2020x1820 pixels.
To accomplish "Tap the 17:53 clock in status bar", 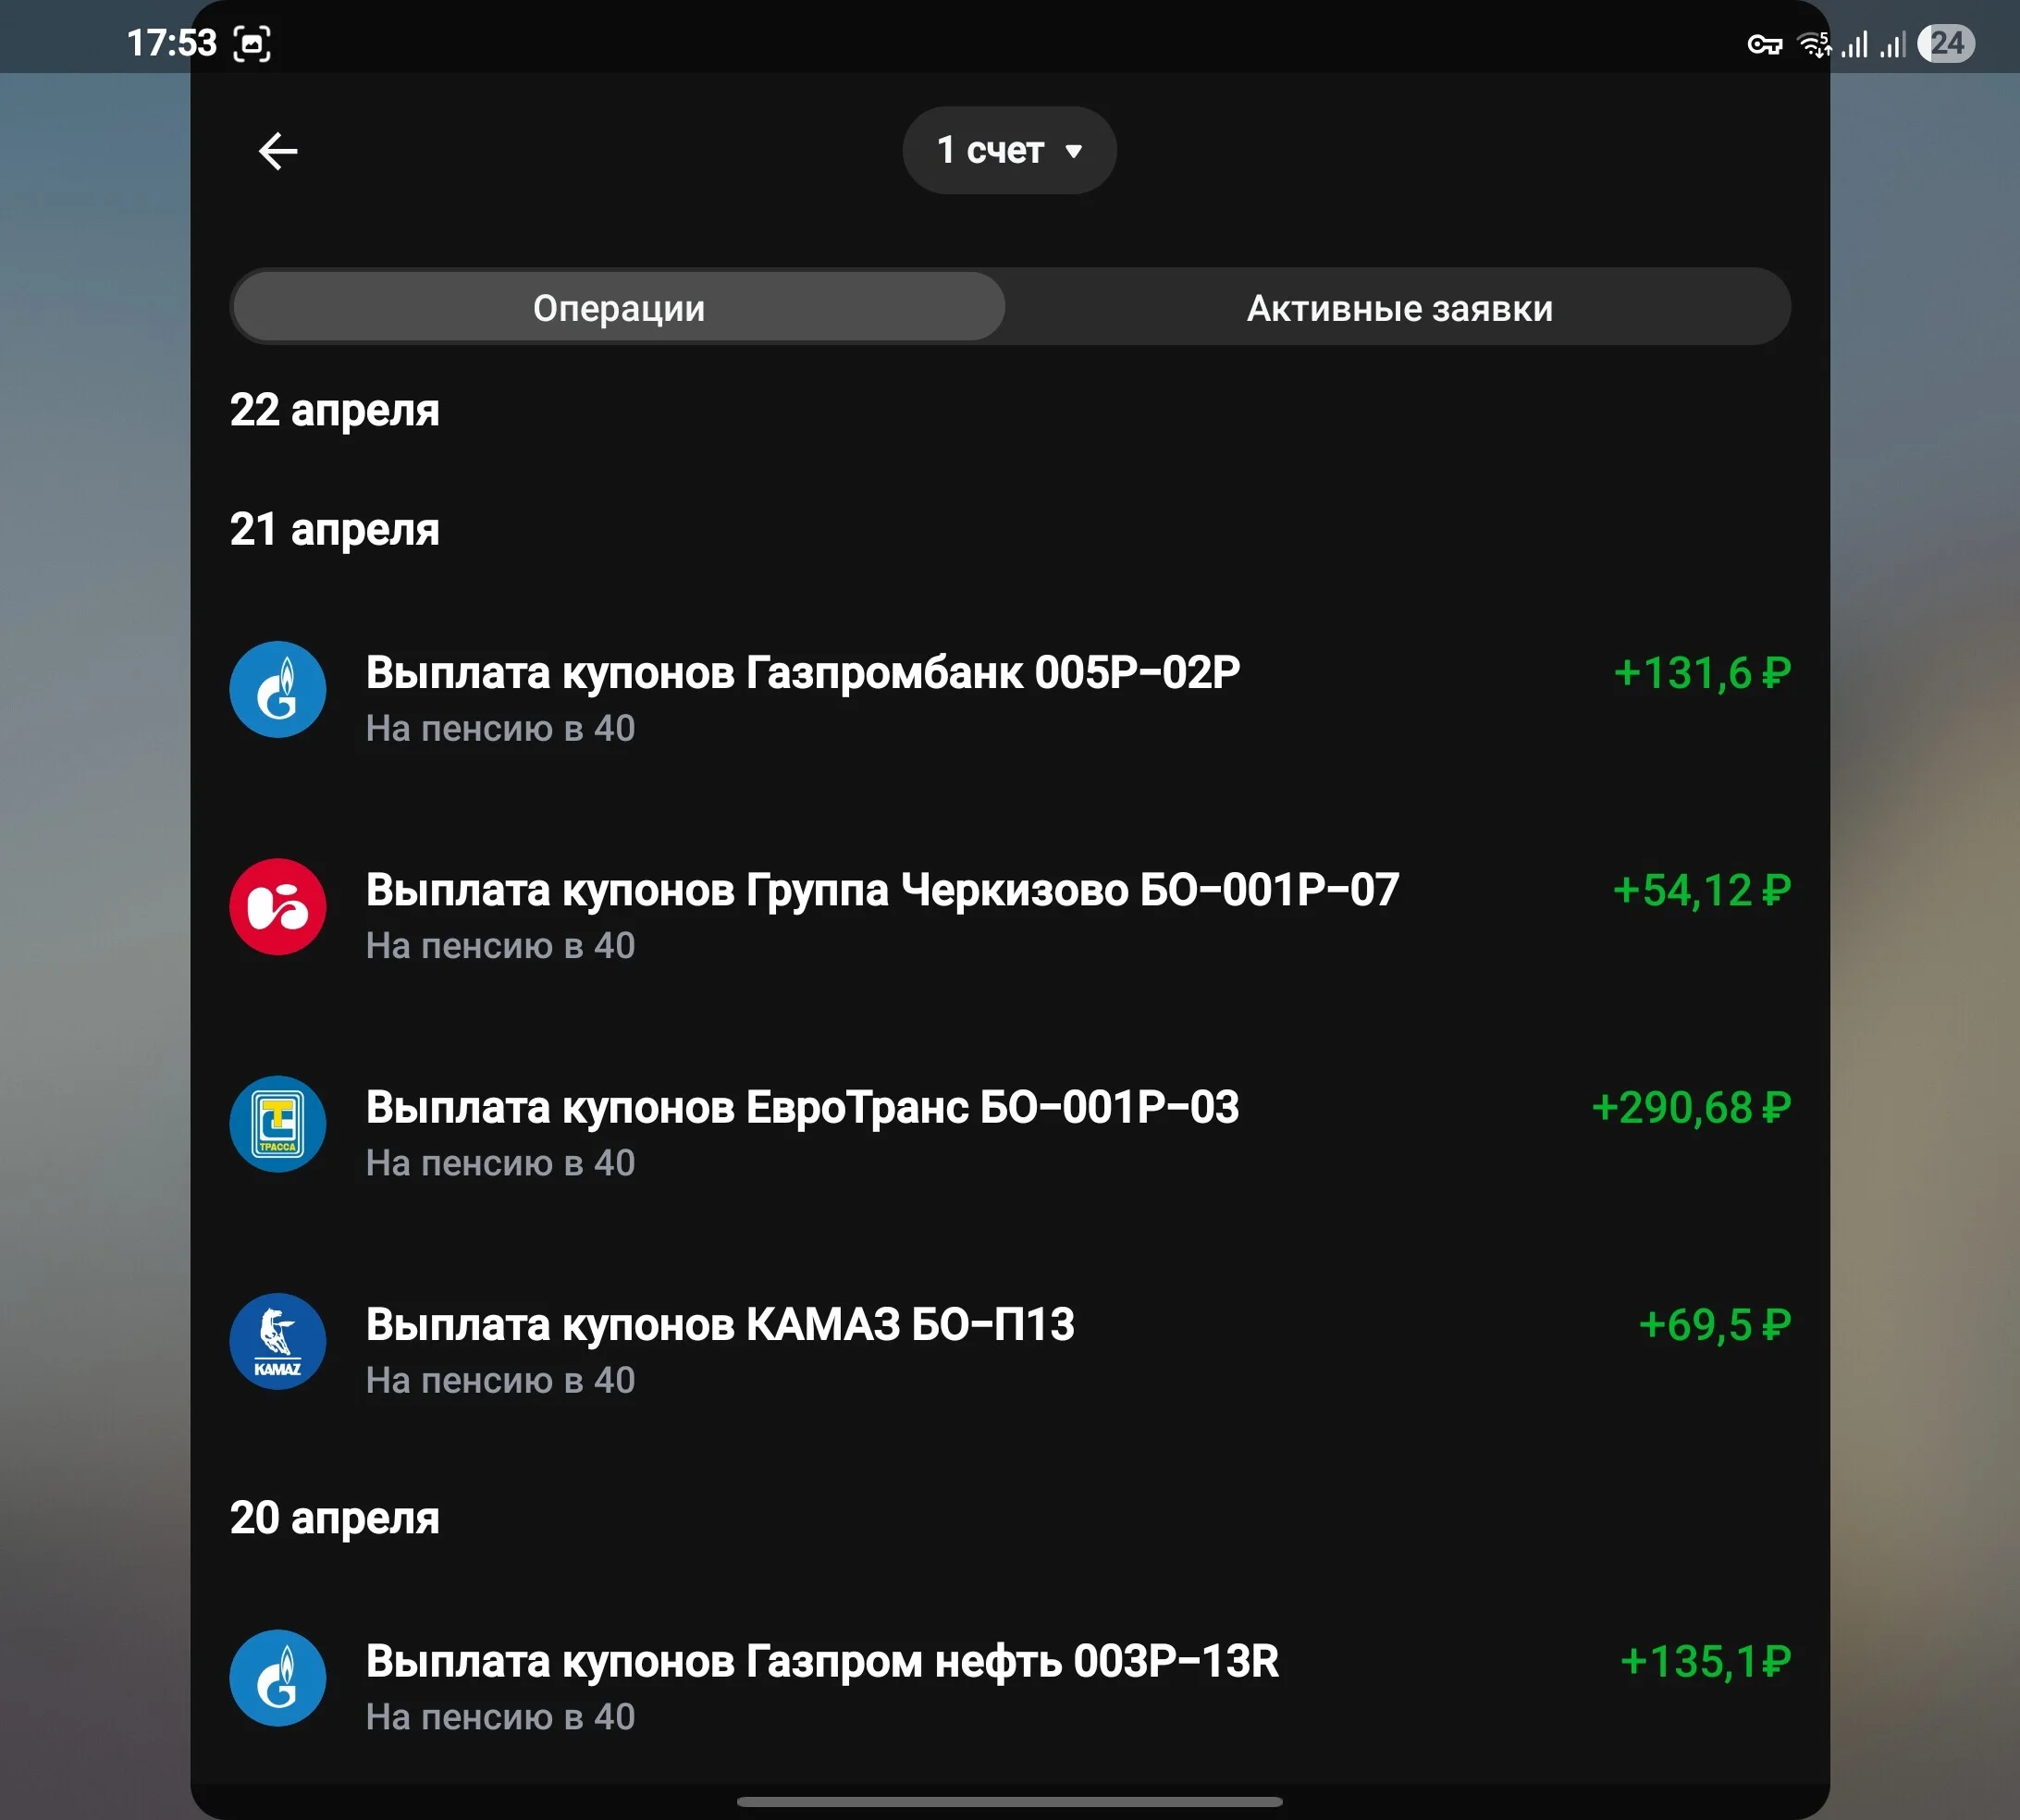I will click(171, 43).
